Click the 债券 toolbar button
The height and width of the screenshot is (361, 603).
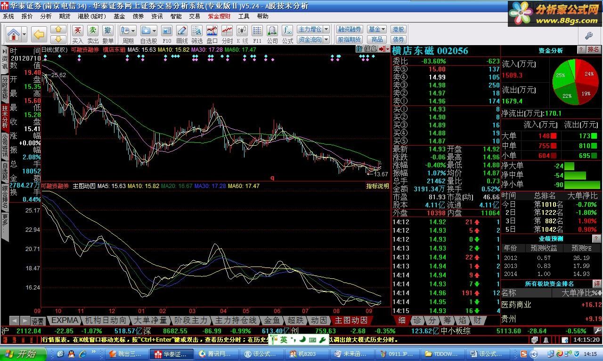pyautogui.click(x=398, y=39)
